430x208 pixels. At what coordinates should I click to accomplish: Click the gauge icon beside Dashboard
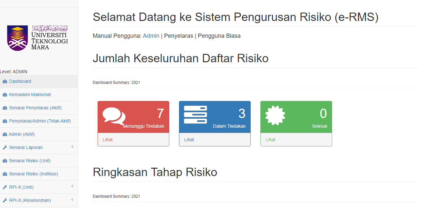coord(5,82)
